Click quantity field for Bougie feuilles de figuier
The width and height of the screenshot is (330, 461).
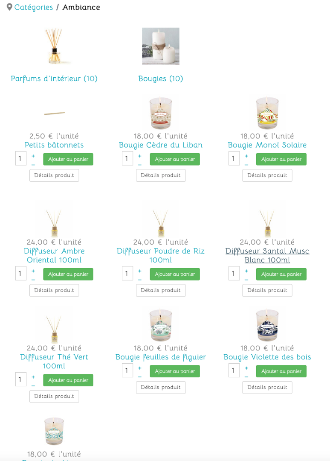pos(127,370)
